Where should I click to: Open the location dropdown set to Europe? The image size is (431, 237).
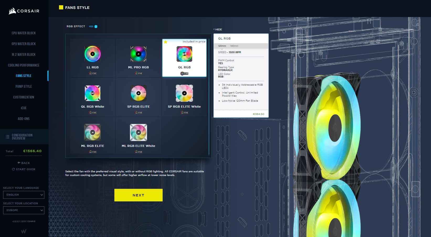(x=24, y=210)
